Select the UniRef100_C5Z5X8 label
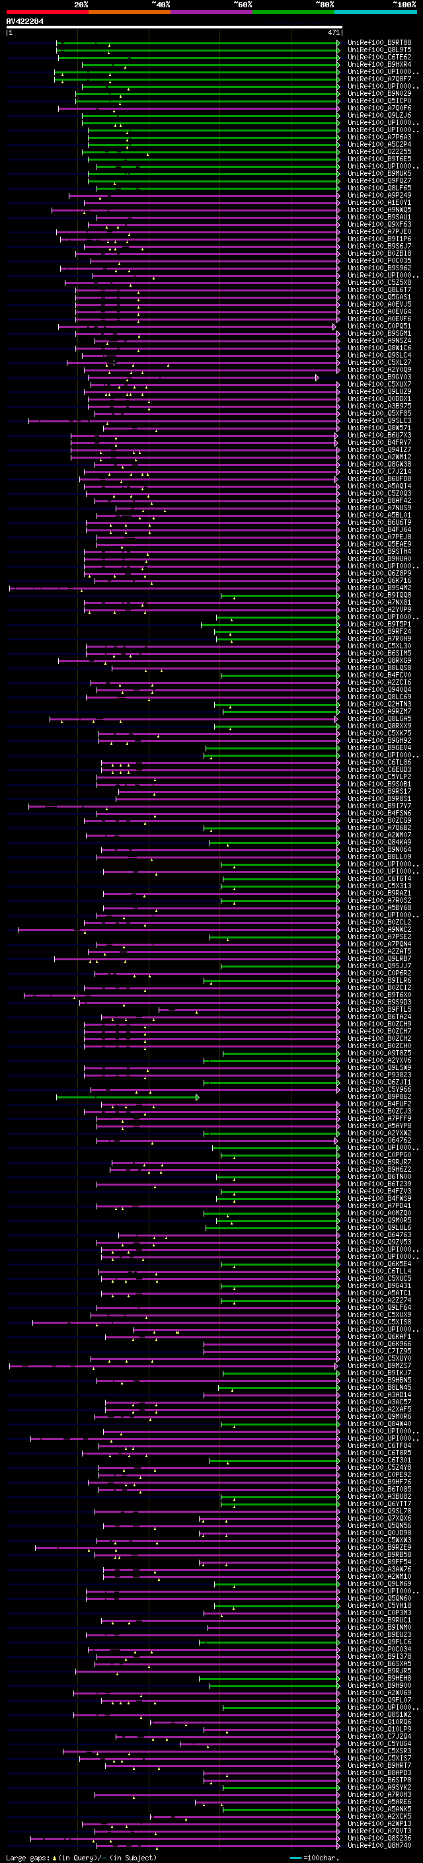 coord(379,283)
